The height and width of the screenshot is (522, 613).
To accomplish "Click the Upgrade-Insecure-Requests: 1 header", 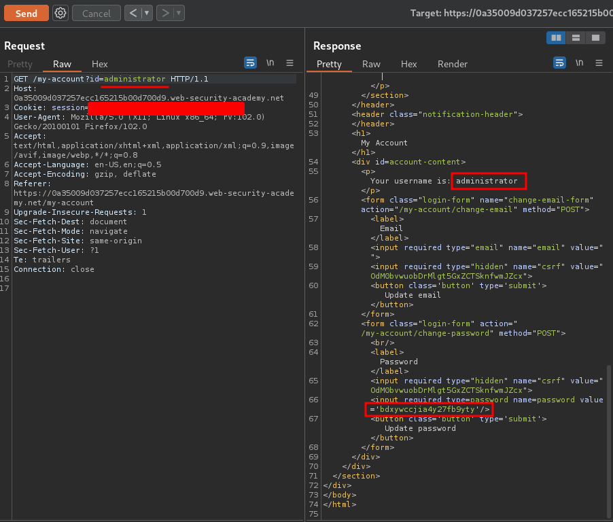I will click(x=80, y=212).
